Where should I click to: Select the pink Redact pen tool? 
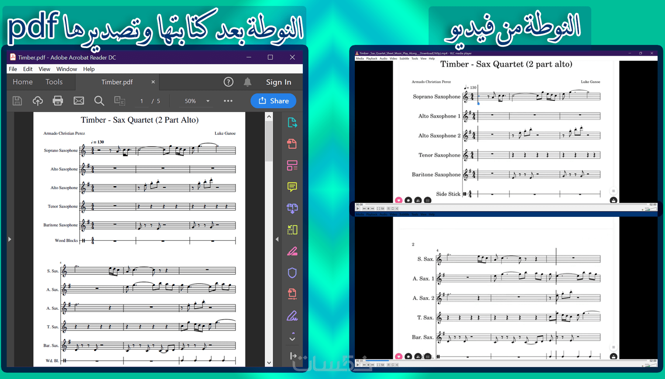click(x=292, y=251)
